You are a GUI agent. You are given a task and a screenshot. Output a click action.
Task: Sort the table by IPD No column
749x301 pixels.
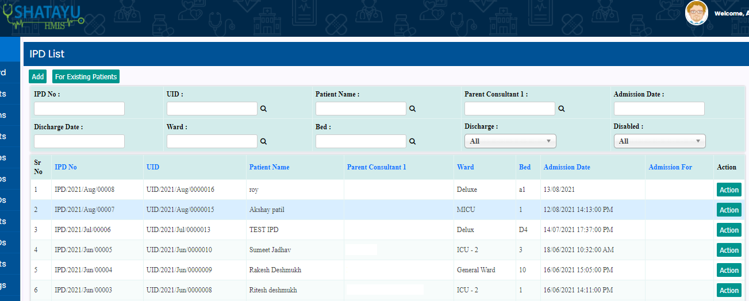click(66, 167)
